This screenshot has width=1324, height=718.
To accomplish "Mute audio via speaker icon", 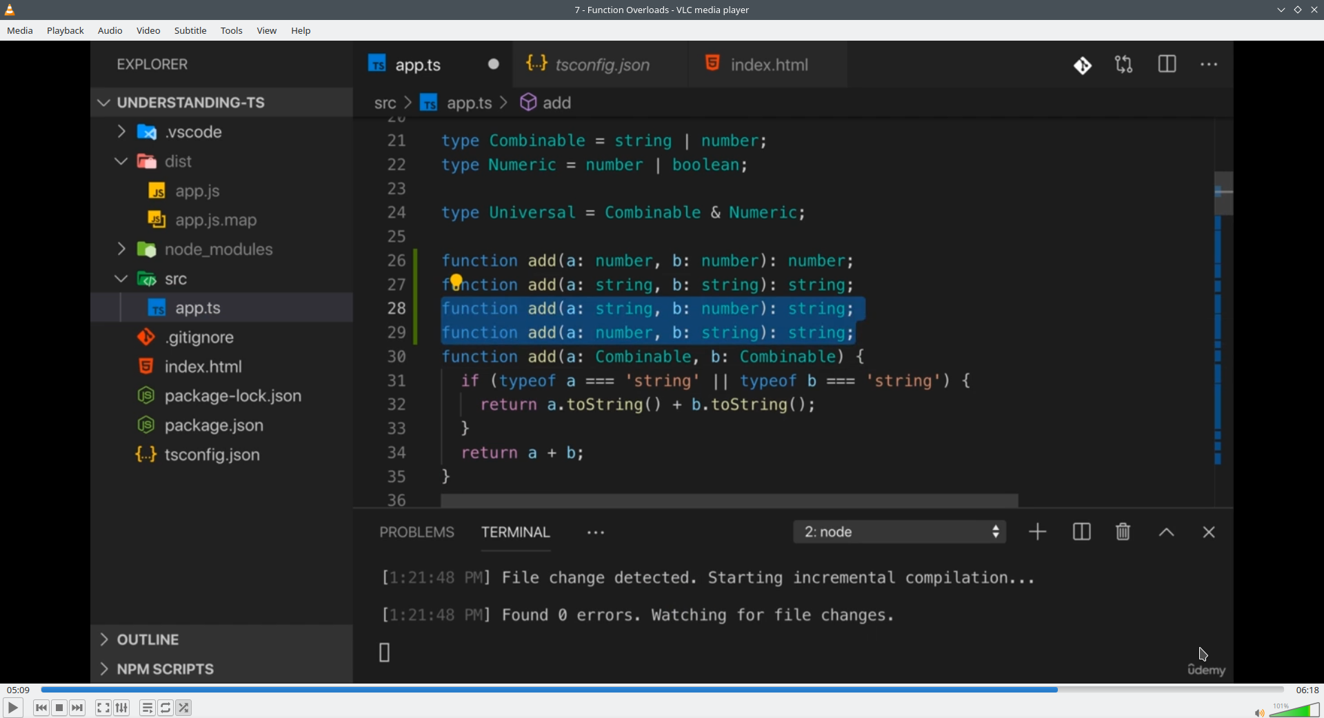I will [x=1259, y=712].
